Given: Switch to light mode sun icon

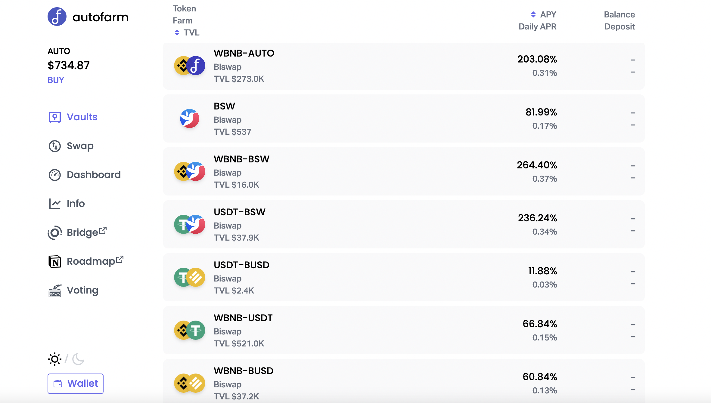Looking at the screenshot, I should (x=55, y=359).
